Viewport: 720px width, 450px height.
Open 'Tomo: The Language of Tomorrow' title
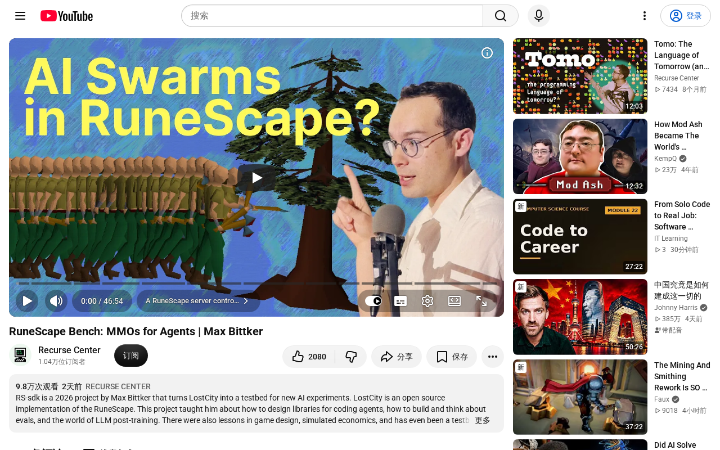point(682,55)
